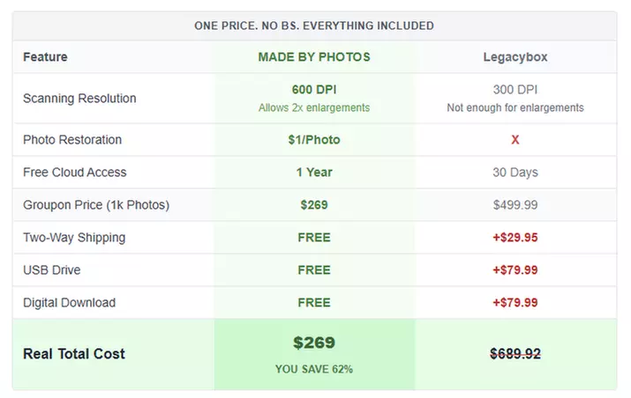The width and height of the screenshot is (631, 398).
Task: Click the Real Total Cost label
Action: 74,354
